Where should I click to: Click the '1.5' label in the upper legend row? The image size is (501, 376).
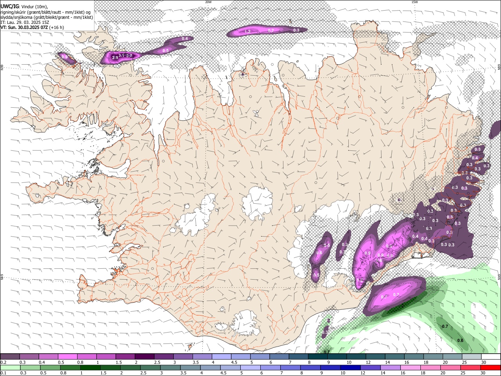tap(119, 362)
